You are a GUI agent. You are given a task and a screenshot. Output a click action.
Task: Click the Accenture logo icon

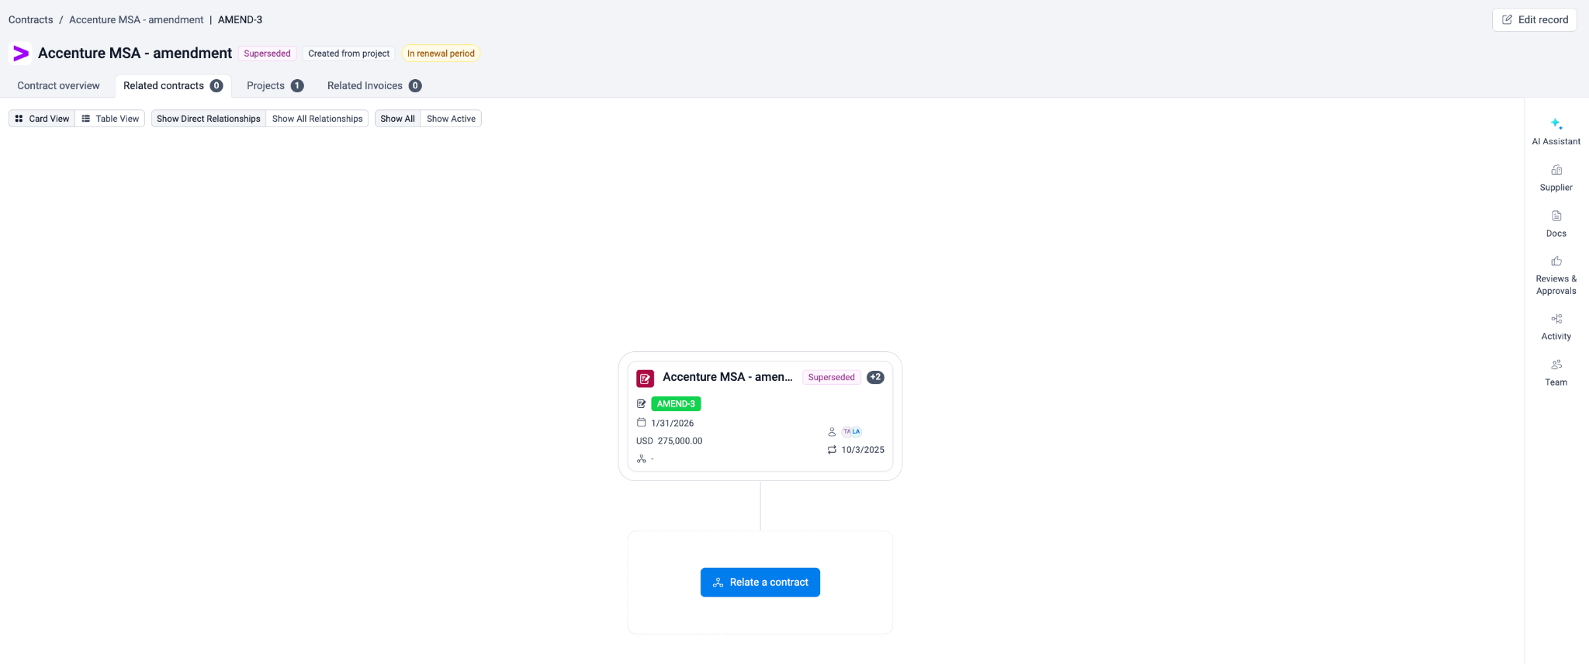21,54
